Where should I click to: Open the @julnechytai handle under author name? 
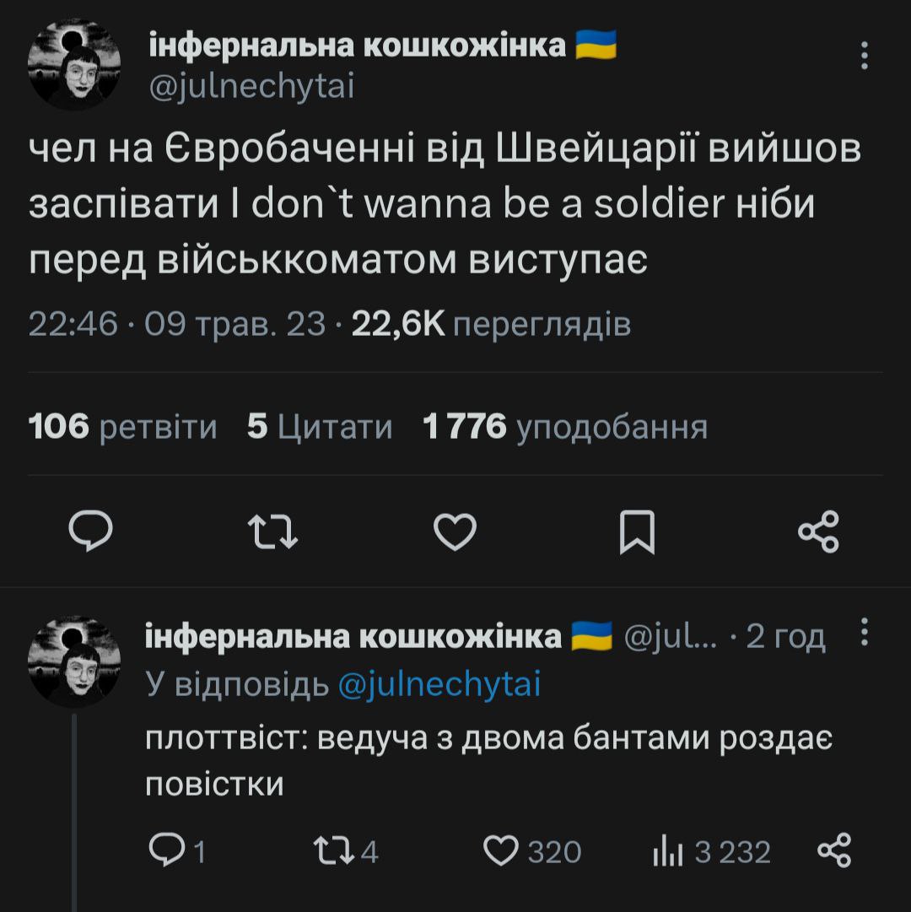251,85
